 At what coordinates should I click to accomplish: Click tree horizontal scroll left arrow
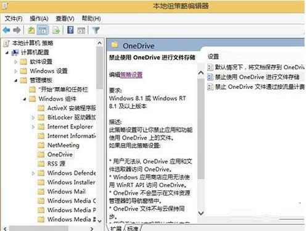pos(5,229)
